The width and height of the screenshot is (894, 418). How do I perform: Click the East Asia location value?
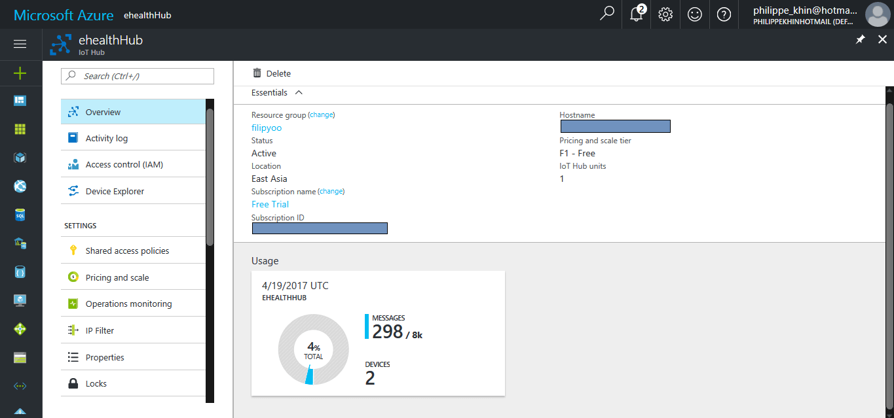tap(269, 179)
